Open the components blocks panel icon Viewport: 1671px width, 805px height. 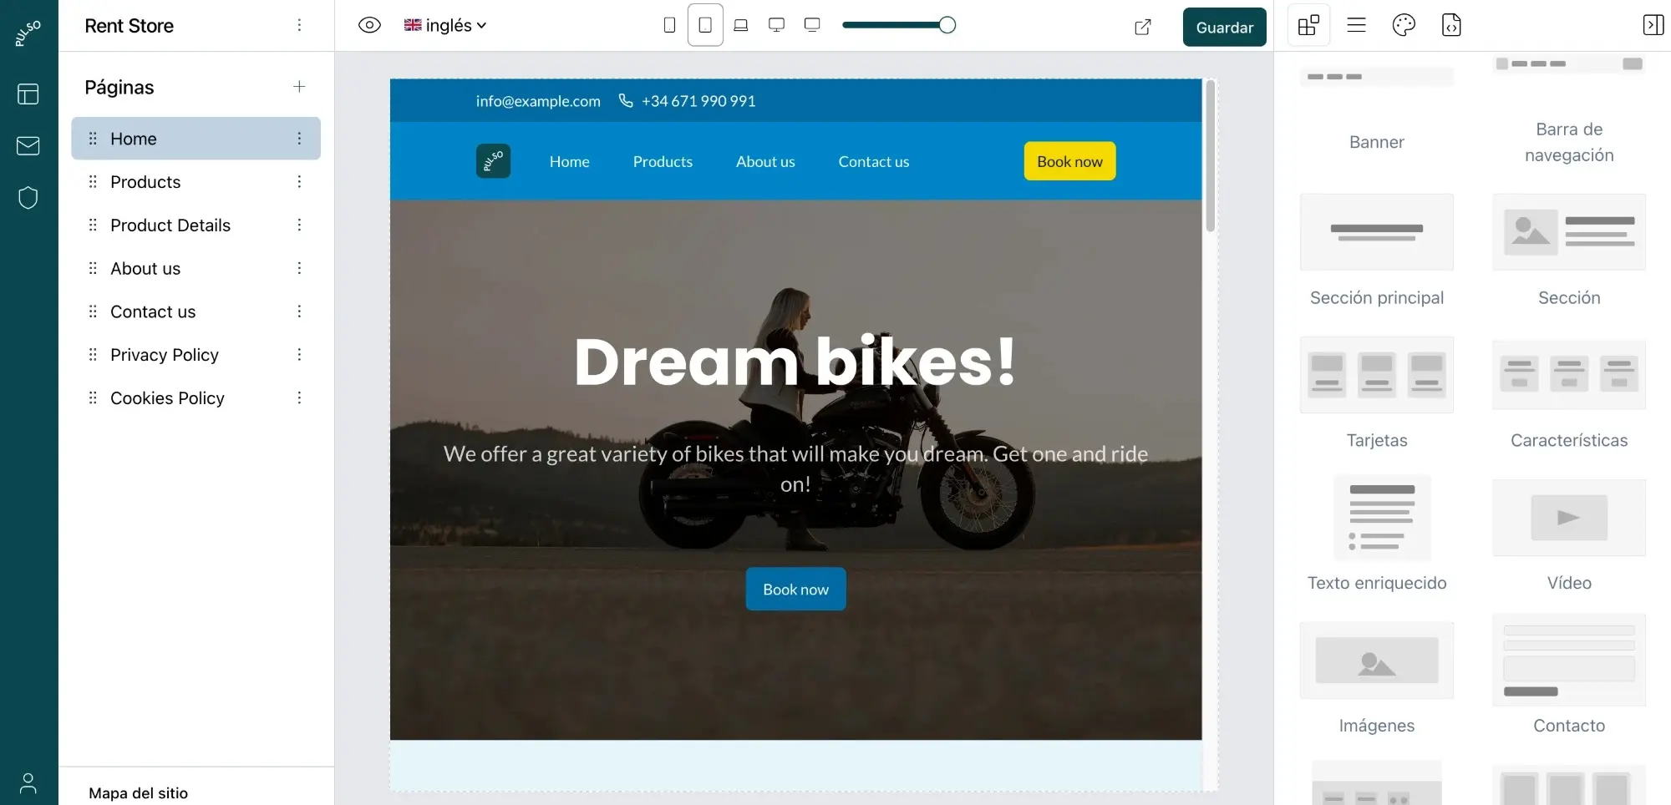tap(1308, 25)
